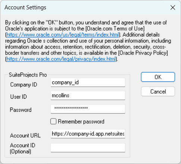Click into the Password field
Screen dimensions: 181x164
coord(88,109)
